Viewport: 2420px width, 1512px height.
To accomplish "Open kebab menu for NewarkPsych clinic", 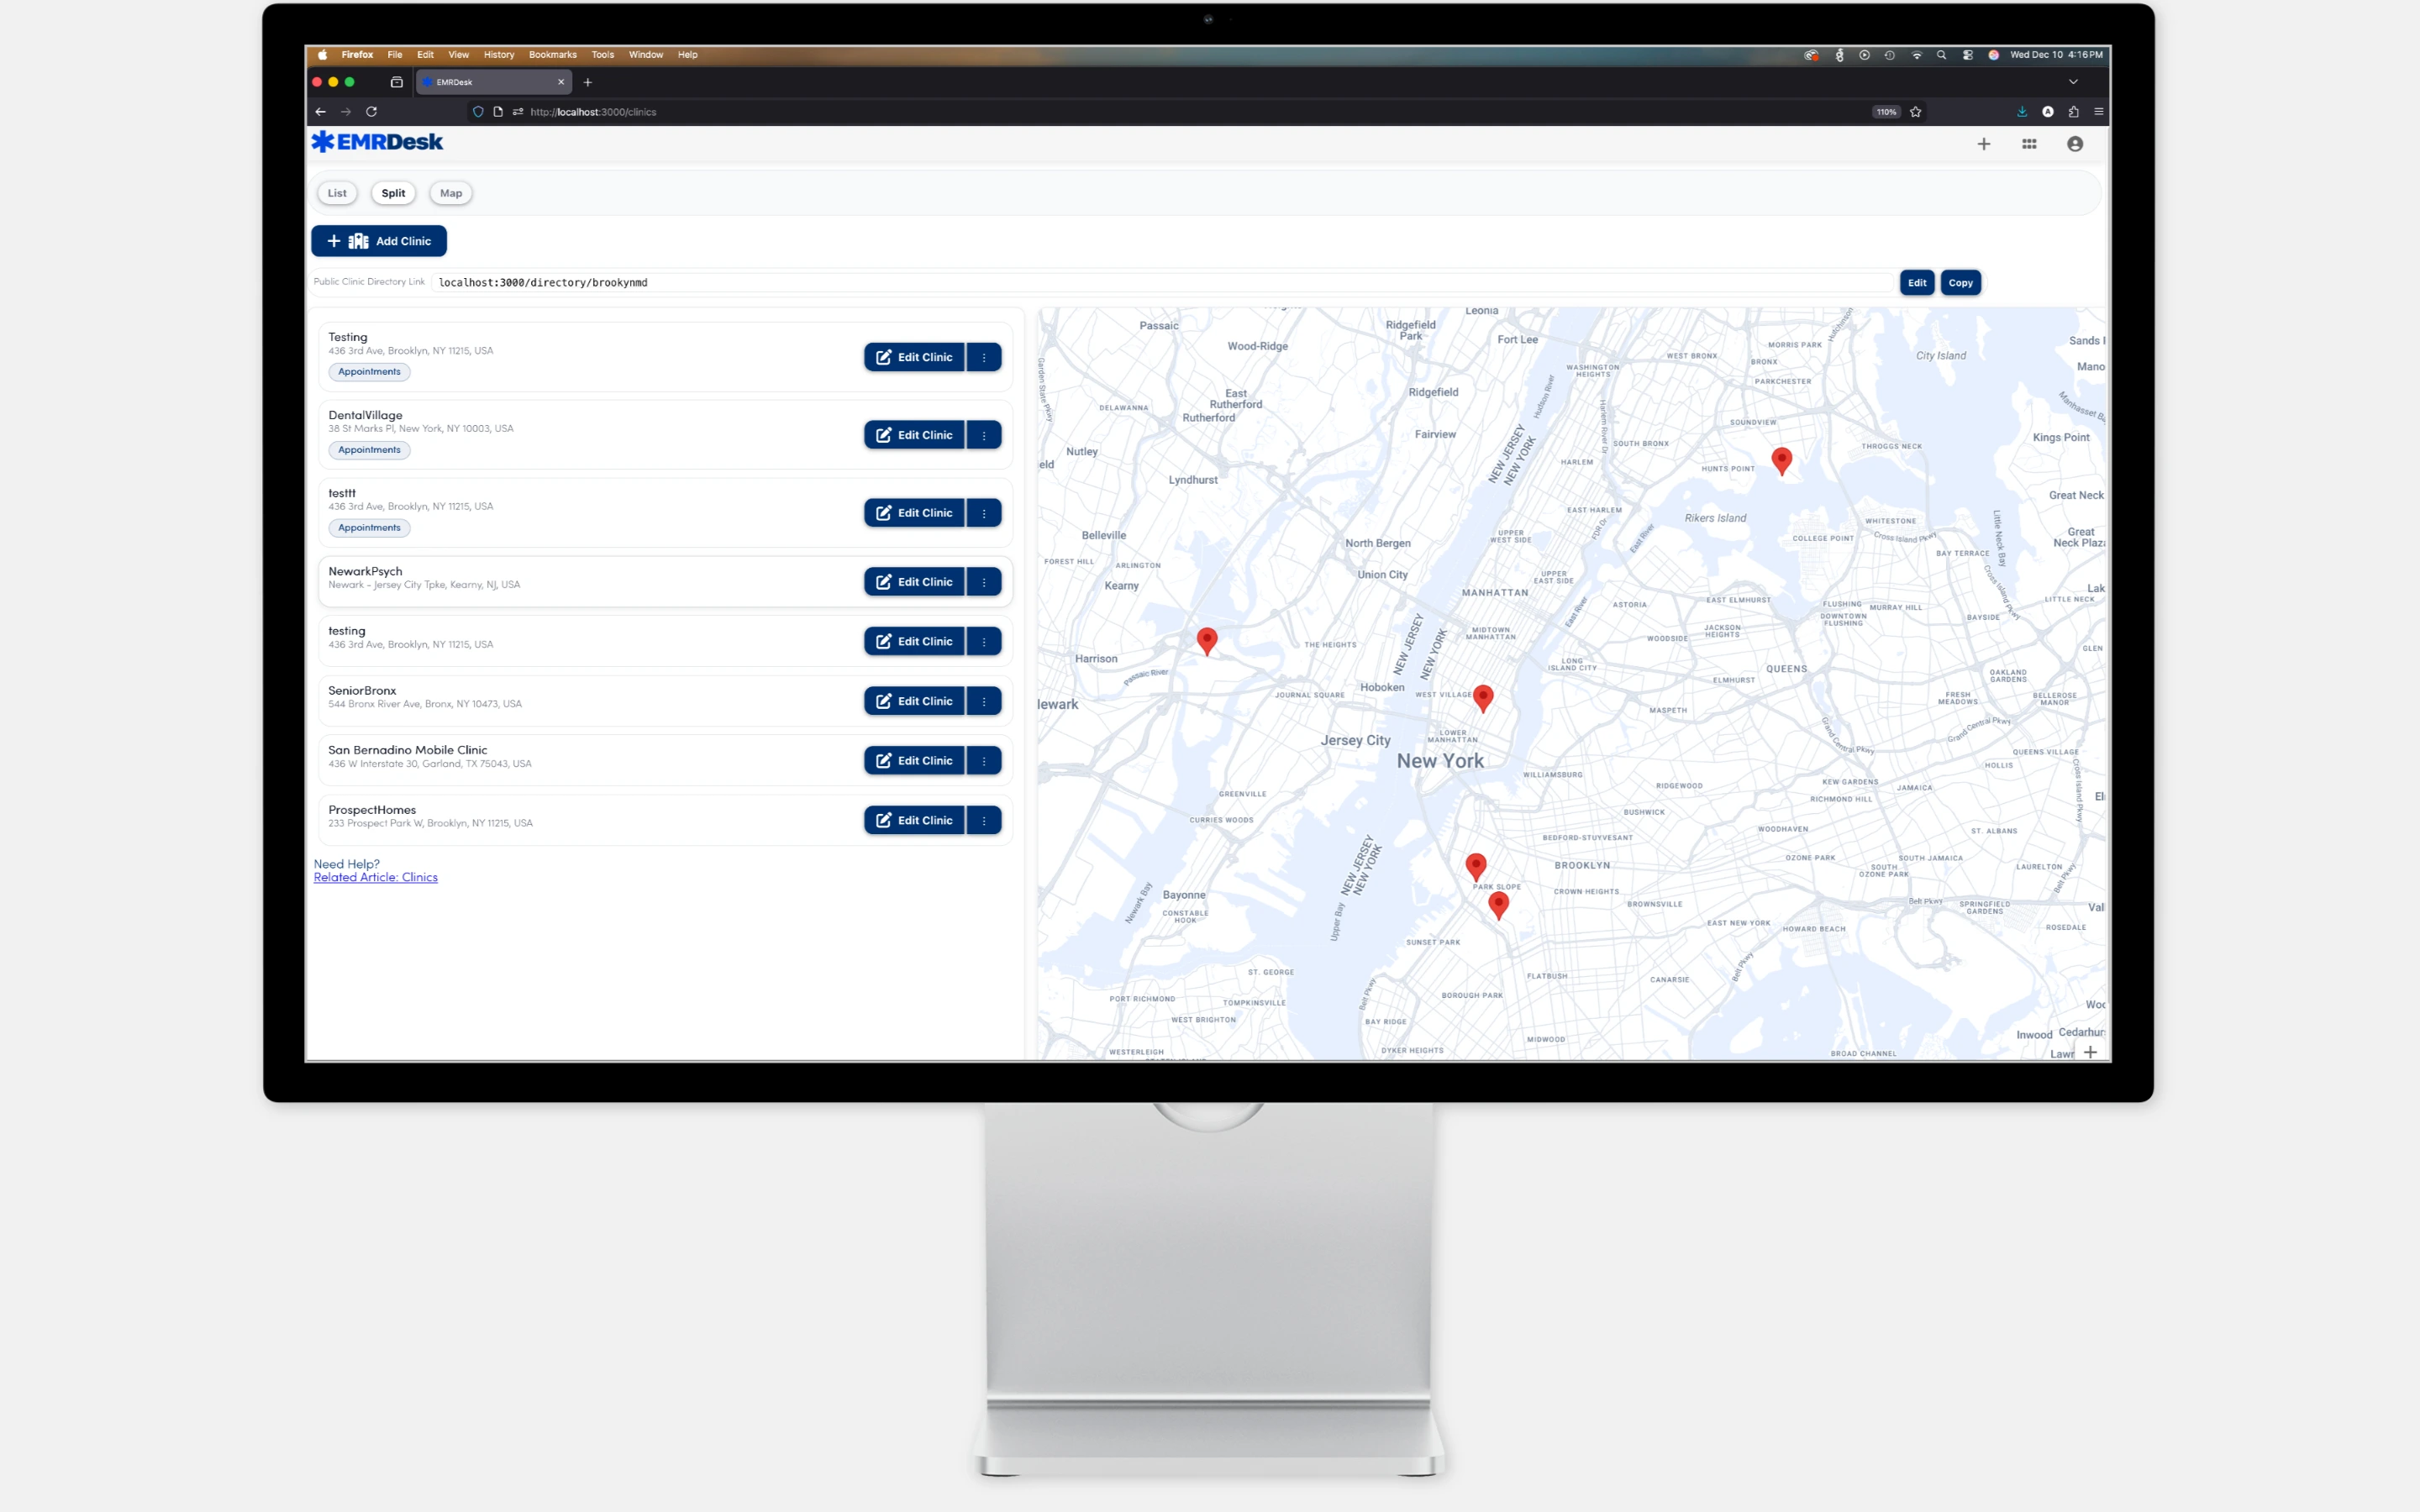I will tap(984, 582).
